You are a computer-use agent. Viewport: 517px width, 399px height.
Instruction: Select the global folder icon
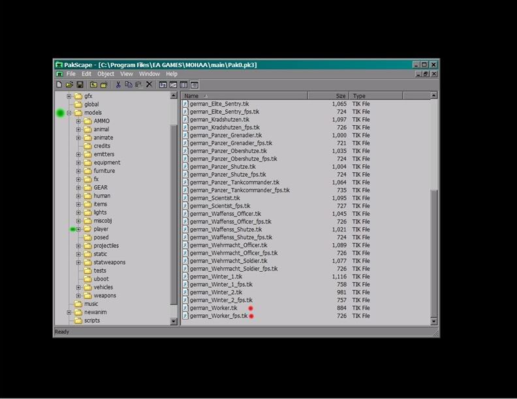[x=78, y=104]
